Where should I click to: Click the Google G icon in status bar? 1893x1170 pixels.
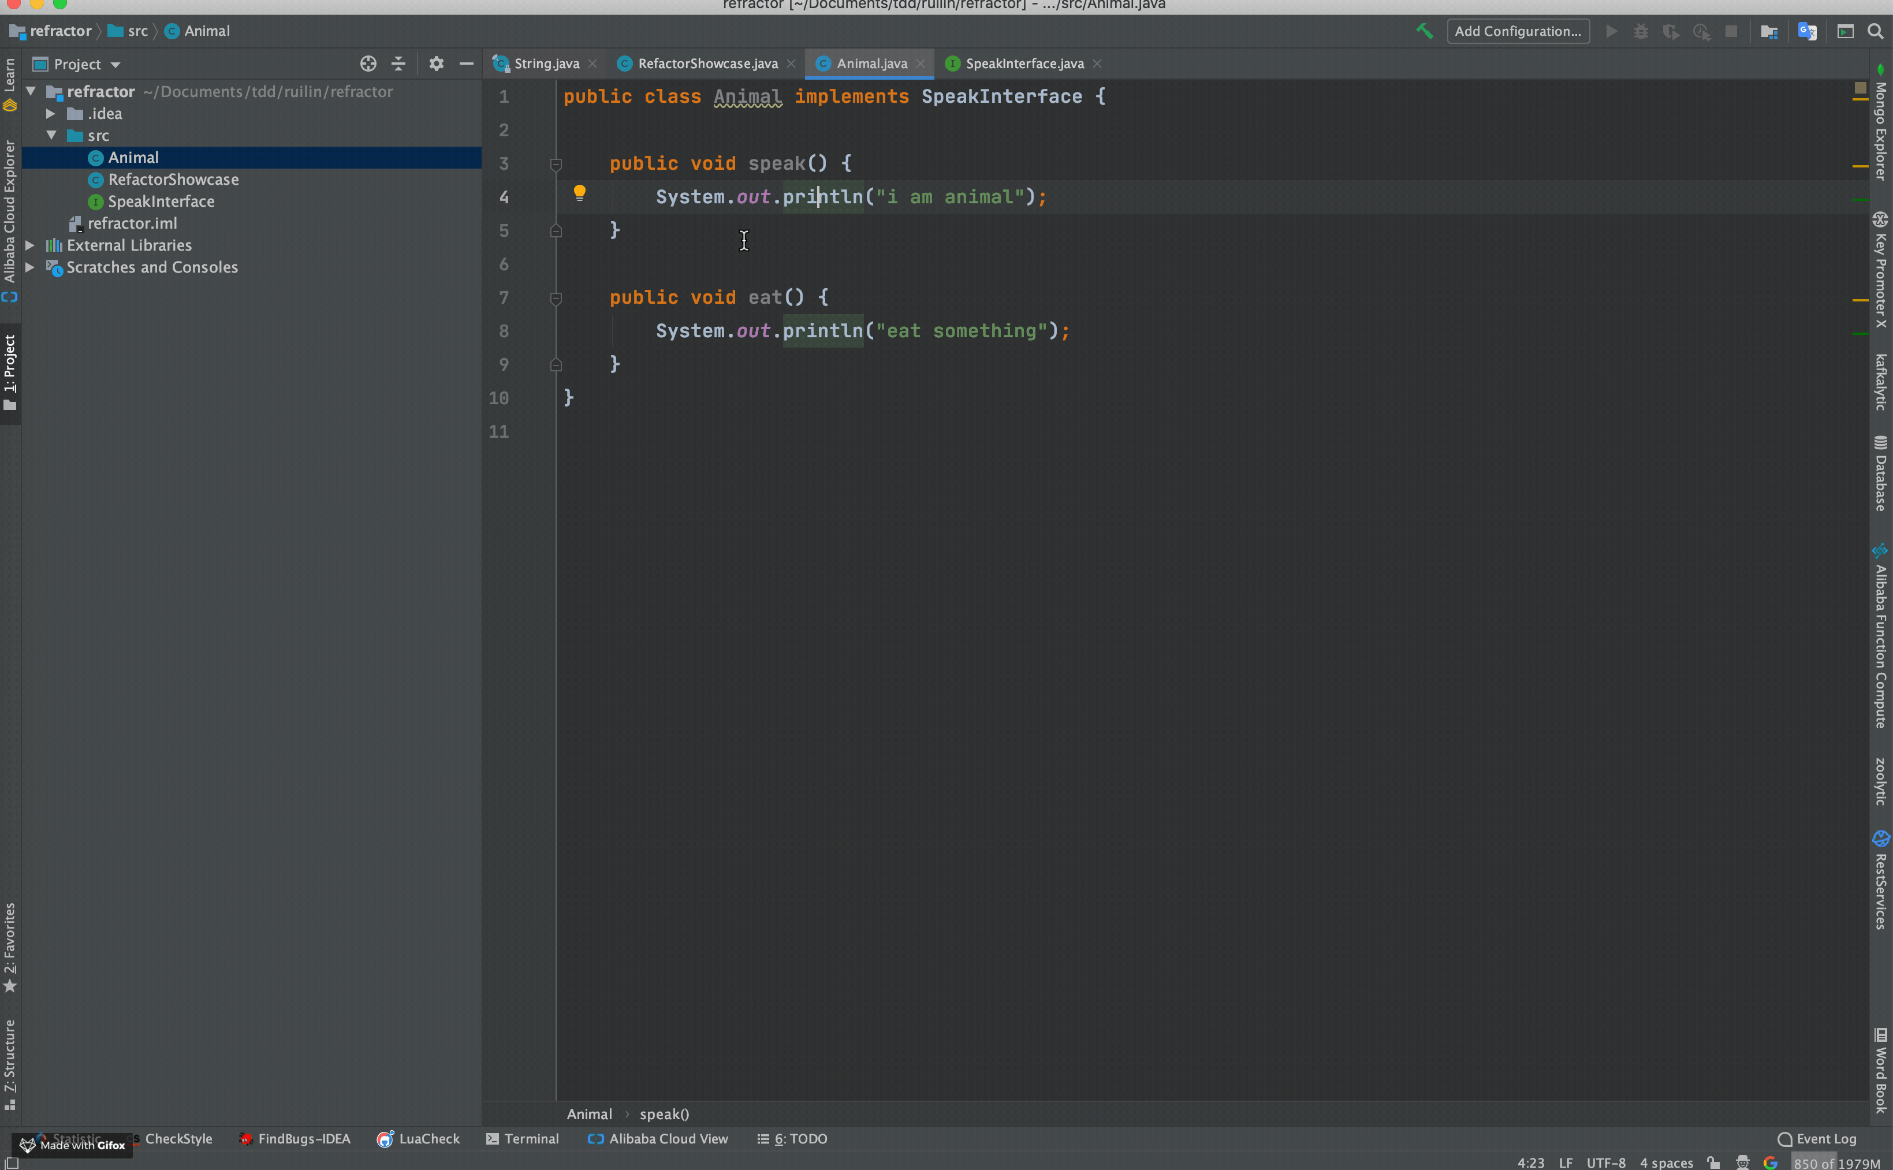1770,1162
